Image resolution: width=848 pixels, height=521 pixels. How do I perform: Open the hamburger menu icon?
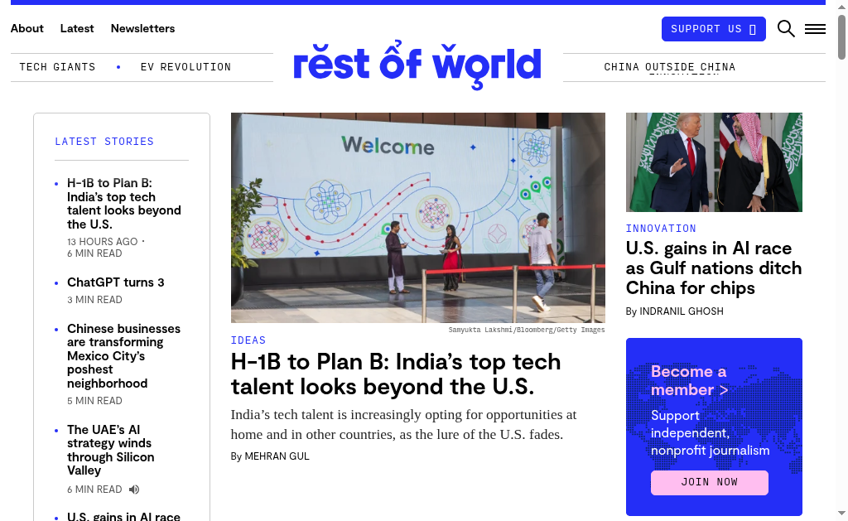[815, 29]
